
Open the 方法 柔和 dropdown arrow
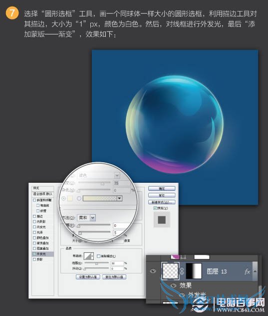(x=93, y=218)
